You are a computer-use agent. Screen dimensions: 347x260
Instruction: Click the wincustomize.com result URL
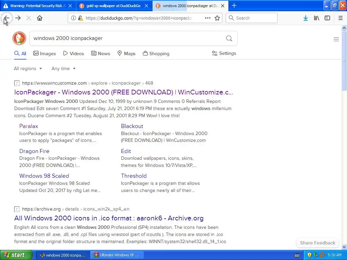(x=87, y=83)
